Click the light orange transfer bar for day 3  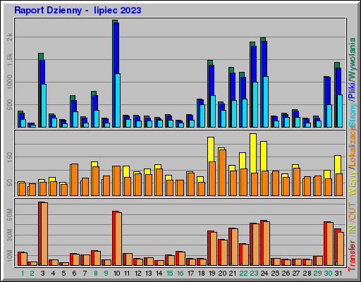tap(44, 234)
